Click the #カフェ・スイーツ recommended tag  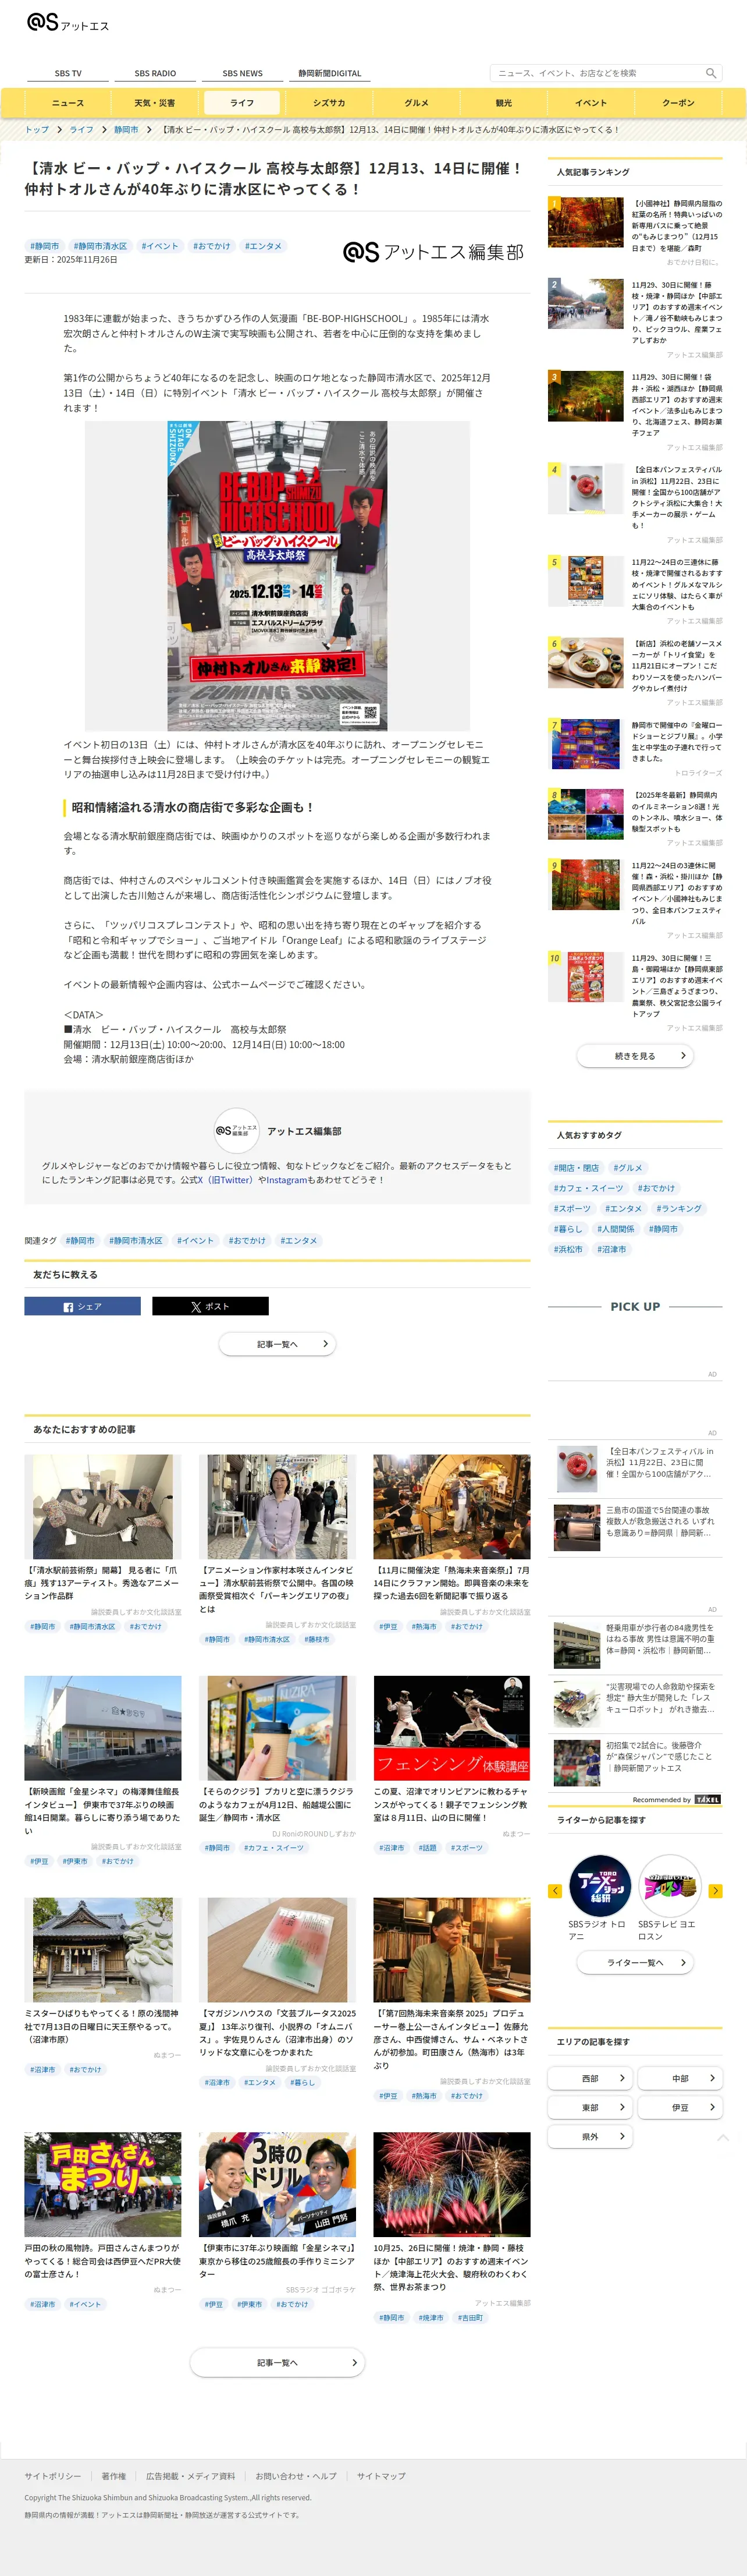click(x=588, y=1188)
